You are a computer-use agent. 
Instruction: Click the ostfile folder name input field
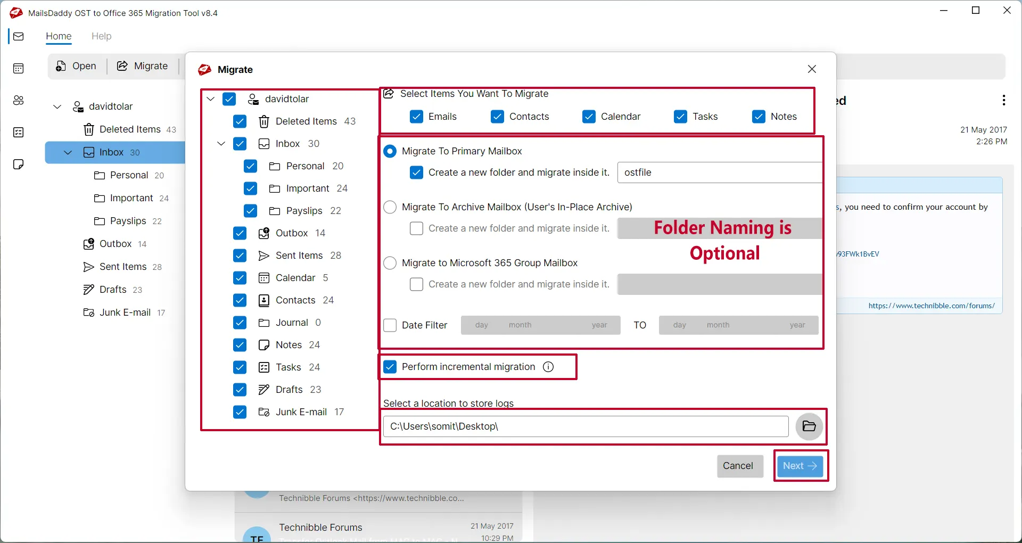pyautogui.click(x=720, y=172)
